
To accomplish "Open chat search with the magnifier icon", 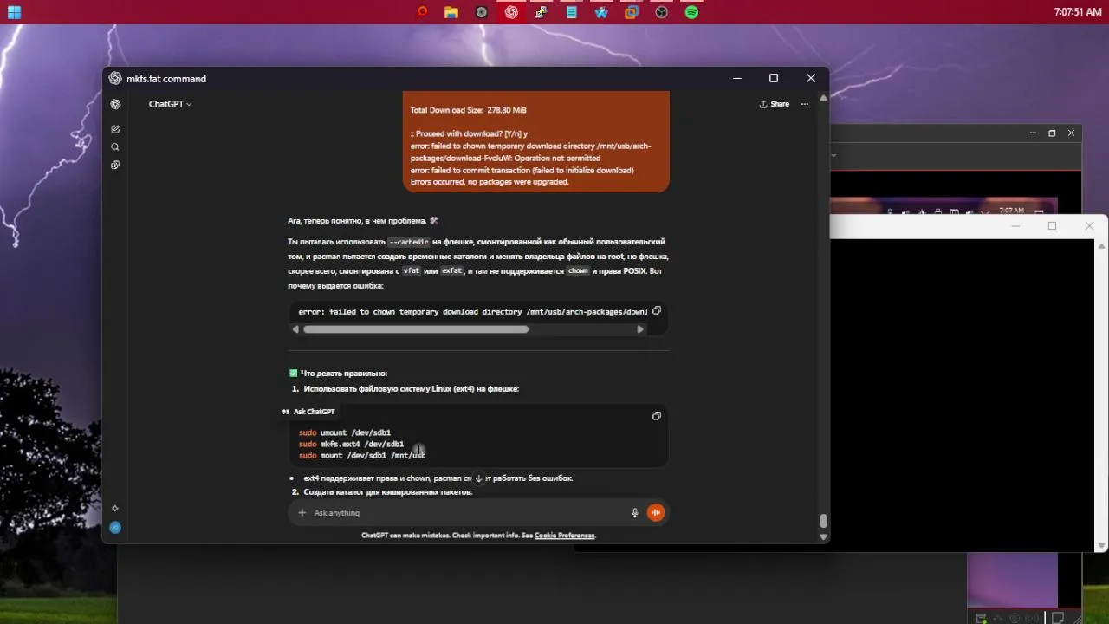I will (x=115, y=147).
